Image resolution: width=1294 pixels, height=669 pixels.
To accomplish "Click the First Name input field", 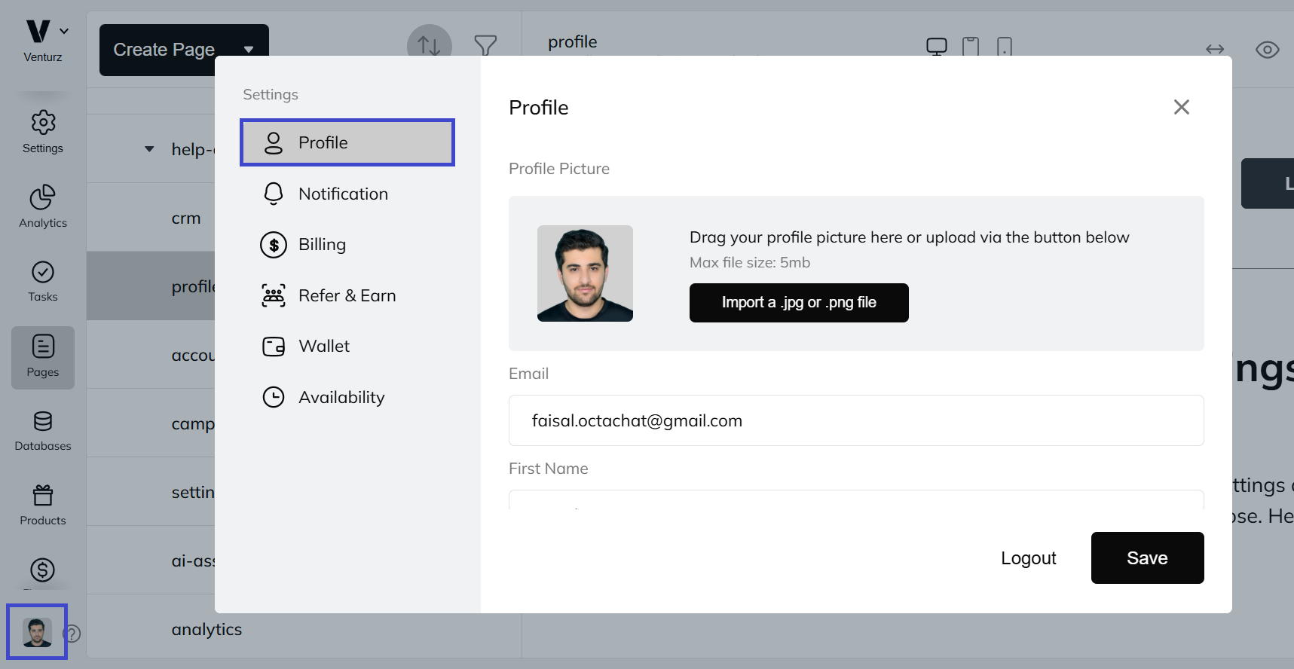I will [x=856, y=499].
